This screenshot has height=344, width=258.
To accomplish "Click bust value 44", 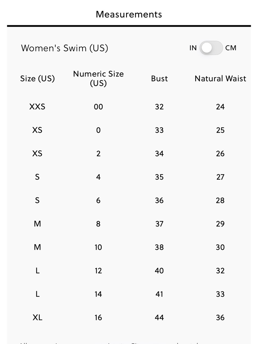I will (159, 317).
